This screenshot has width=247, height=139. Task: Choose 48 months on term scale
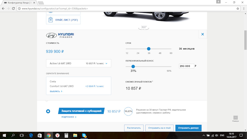pos(160,53)
